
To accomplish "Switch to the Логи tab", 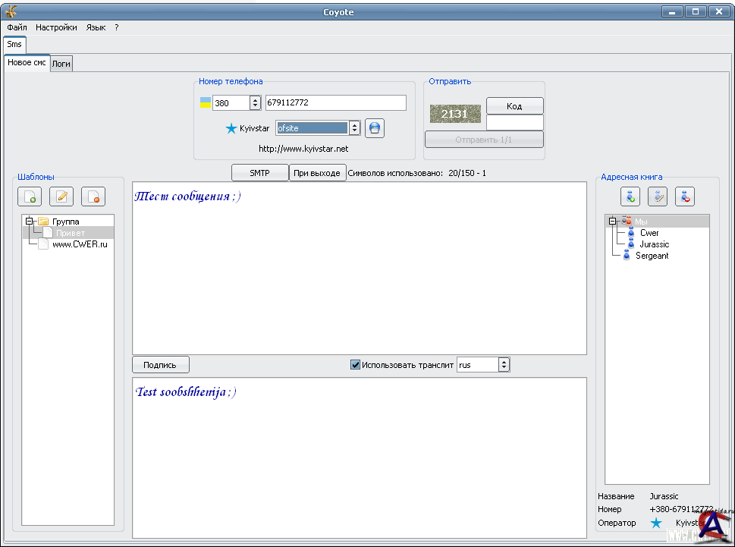I will (61, 64).
